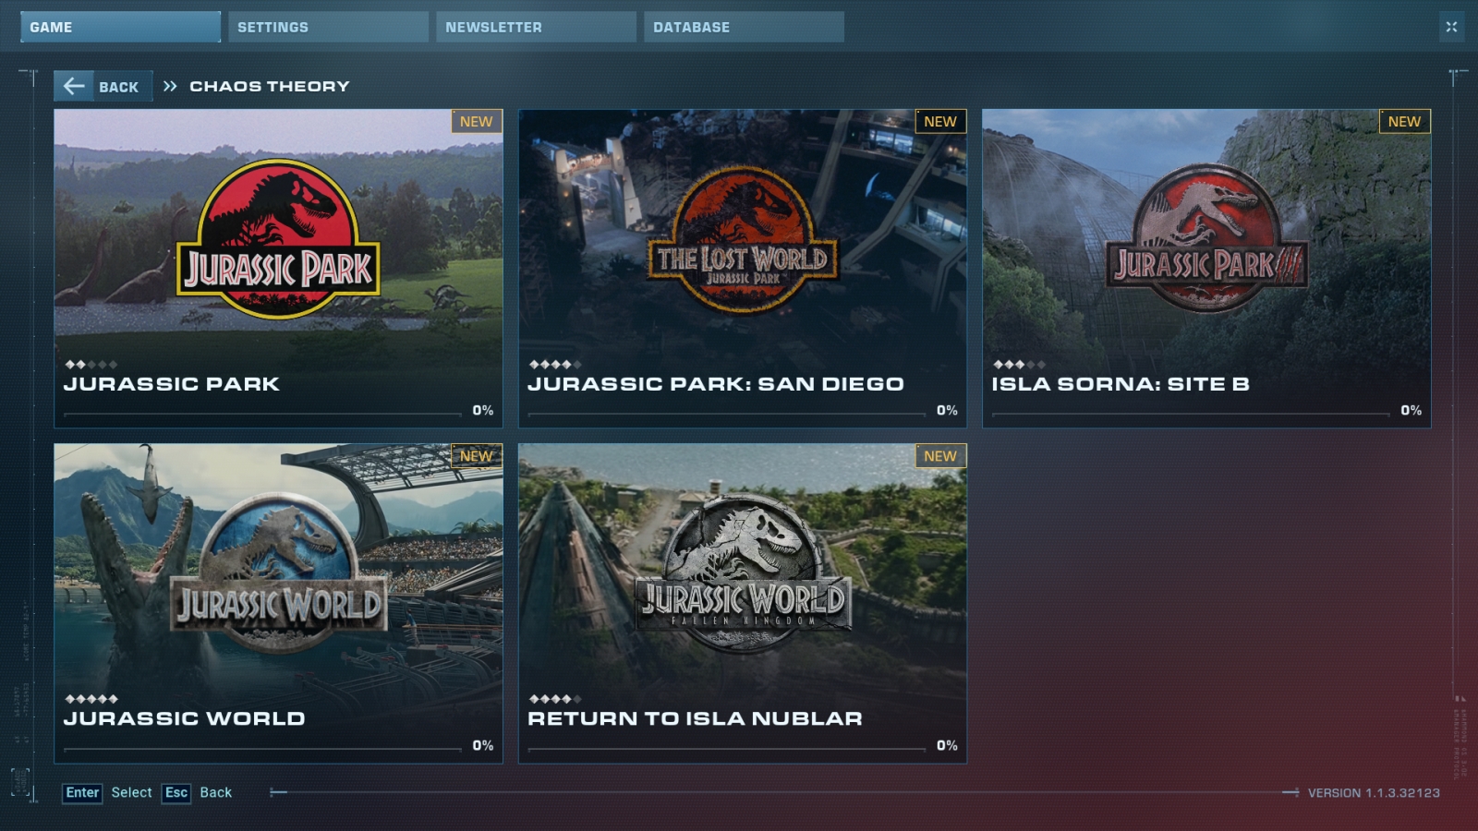This screenshot has width=1478, height=831.
Task: Click the Back hint label beside Esc
Action: [216, 792]
